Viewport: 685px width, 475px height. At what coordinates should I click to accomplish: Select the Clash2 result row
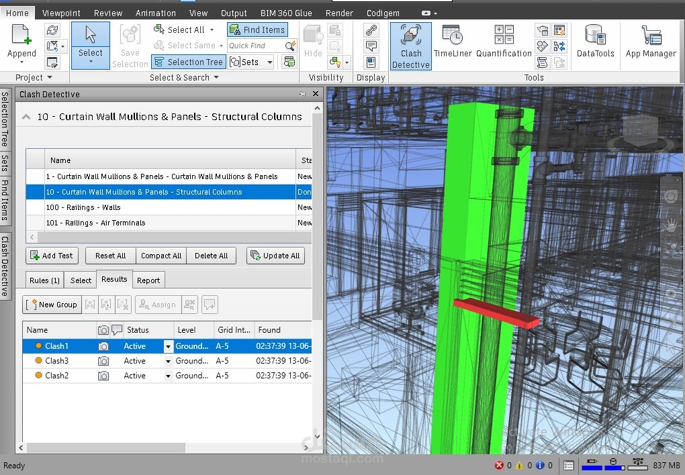tap(167, 376)
